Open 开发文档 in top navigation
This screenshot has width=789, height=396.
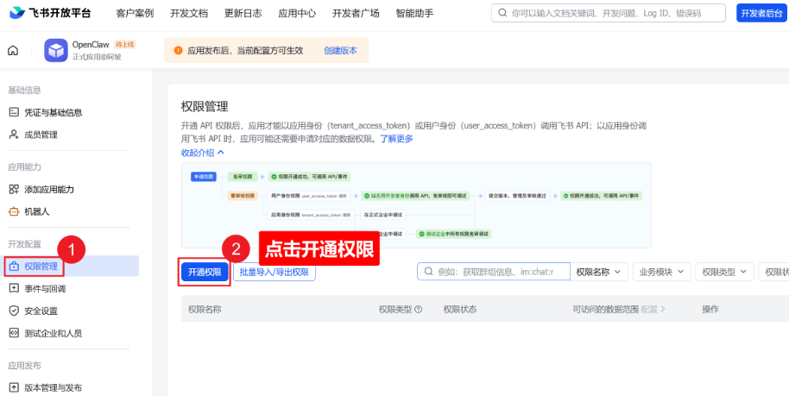coord(189,13)
